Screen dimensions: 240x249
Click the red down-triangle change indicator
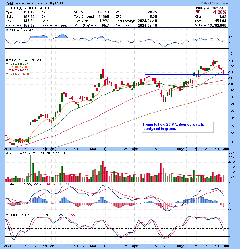tap(198, 12)
